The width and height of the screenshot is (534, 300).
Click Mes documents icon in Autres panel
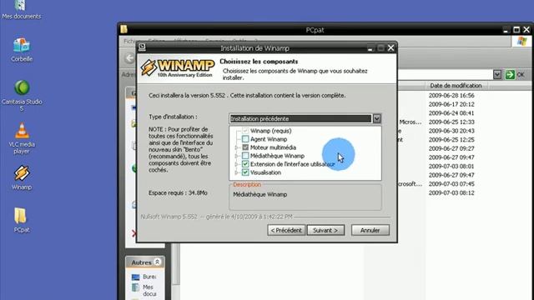click(135, 287)
